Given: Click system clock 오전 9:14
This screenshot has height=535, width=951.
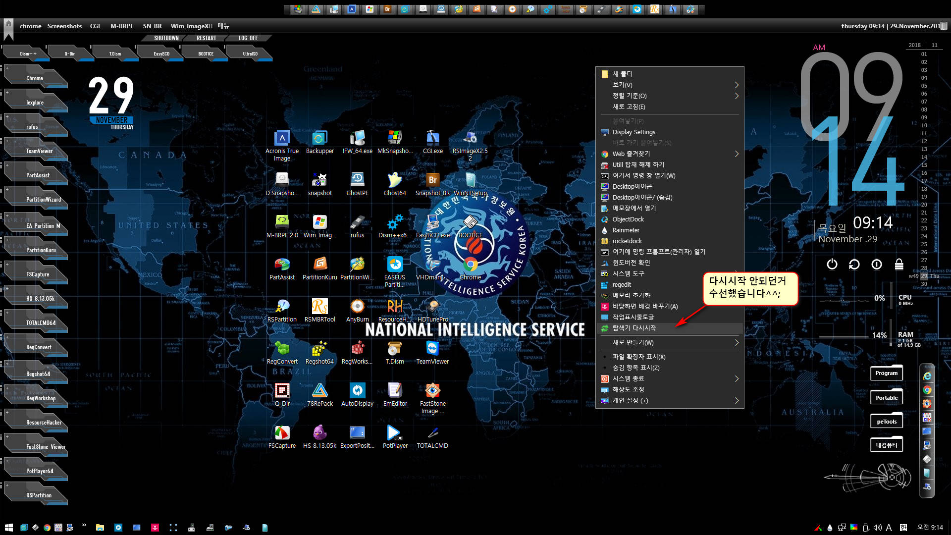Looking at the screenshot, I should coord(930,528).
